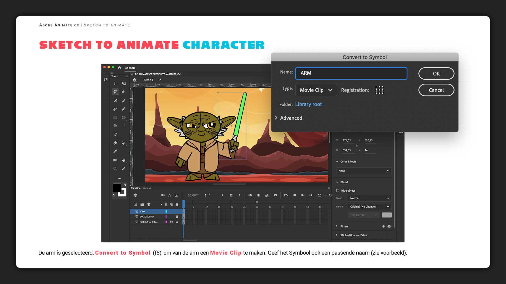Image resolution: width=506 pixels, height=284 pixels.
Task: Select the Paint Bucket tool
Action: tap(124, 143)
